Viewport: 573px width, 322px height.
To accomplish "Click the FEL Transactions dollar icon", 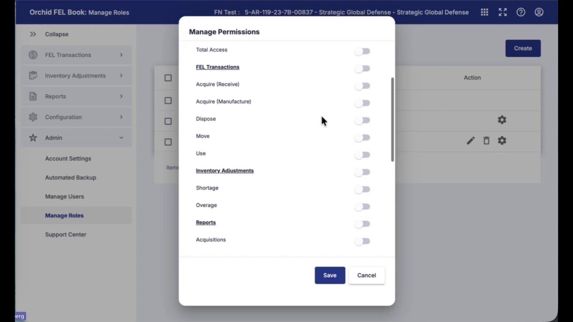I will point(33,55).
